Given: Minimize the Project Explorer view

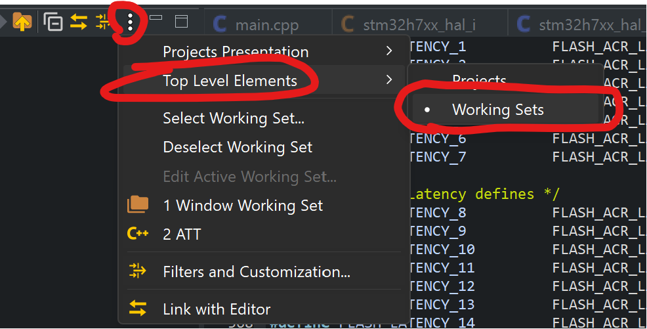Looking at the screenshot, I should coord(156,18).
